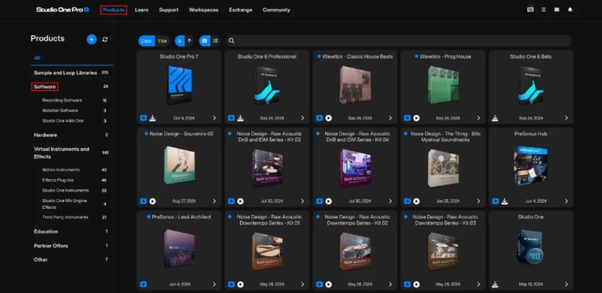602x293 pixels.
Task: Open Studio One 6 Beta details arrow
Action: [567, 118]
